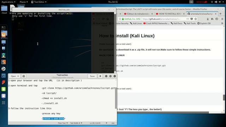Viewport: 226px width, 127px height.
Task: Click the highlighted 'presse i and Enter' text
Action: pos(54,119)
